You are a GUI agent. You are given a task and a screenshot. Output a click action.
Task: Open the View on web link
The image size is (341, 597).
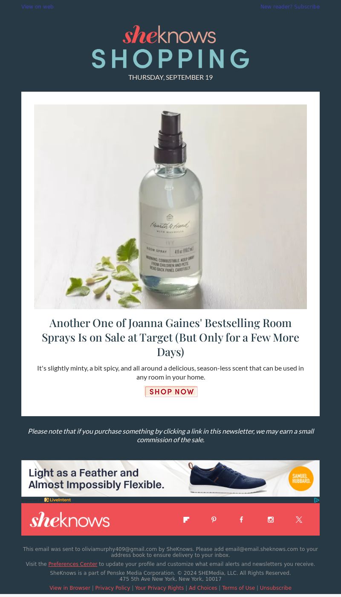(38, 7)
